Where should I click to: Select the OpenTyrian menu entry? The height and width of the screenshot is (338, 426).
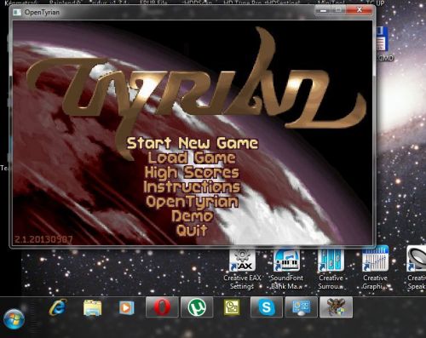click(193, 202)
